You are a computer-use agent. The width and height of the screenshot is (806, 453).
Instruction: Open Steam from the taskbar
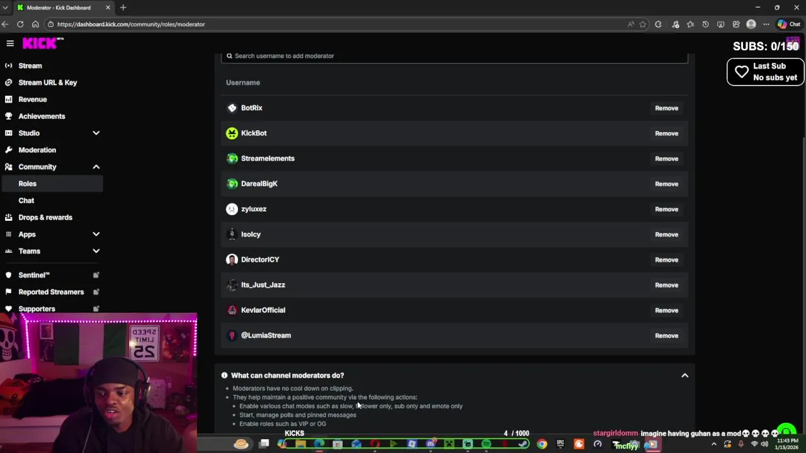[523, 444]
